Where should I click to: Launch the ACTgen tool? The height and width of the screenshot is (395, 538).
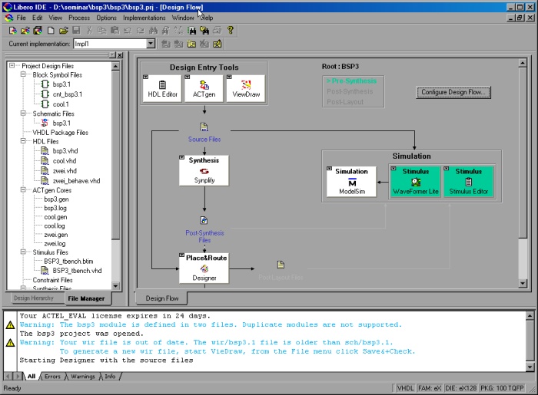(204, 89)
